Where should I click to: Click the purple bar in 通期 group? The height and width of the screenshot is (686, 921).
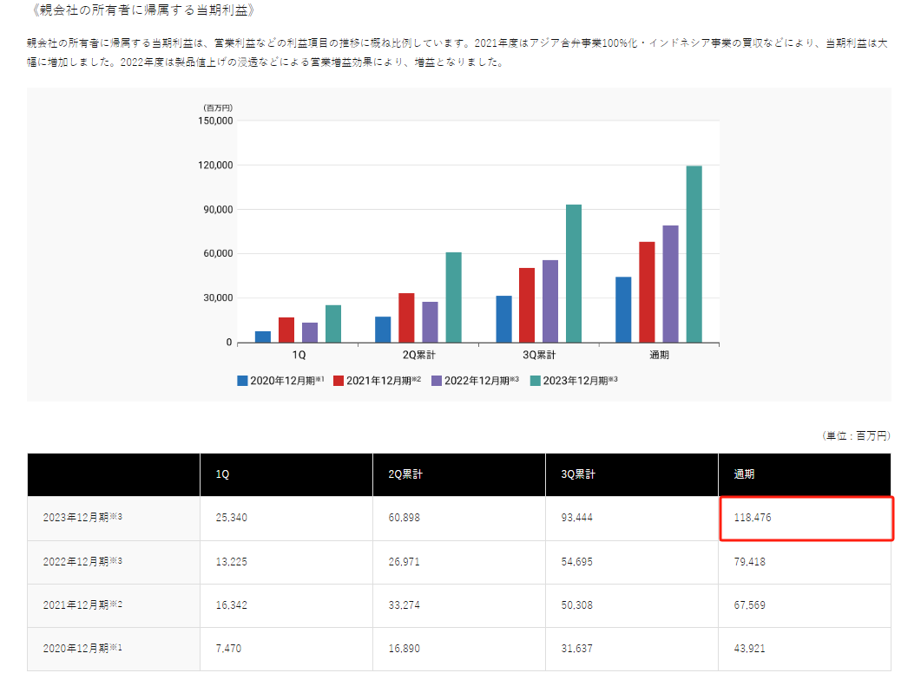point(670,284)
